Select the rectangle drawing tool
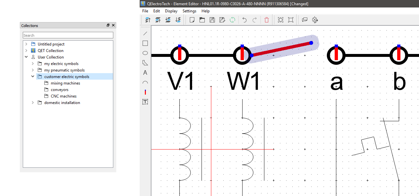This screenshot has height=196, width=419. pyautogui.click(x=145, y=43)
